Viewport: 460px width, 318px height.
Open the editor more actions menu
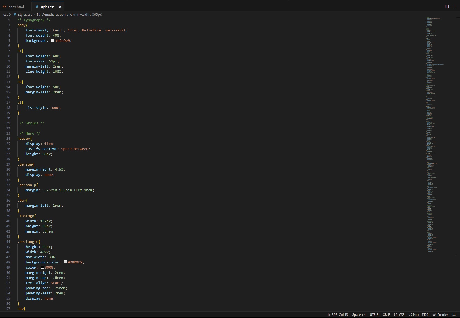point(454,7)
